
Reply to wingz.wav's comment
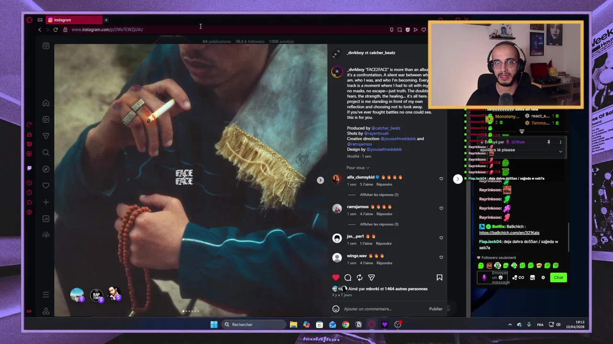[384, 263]
